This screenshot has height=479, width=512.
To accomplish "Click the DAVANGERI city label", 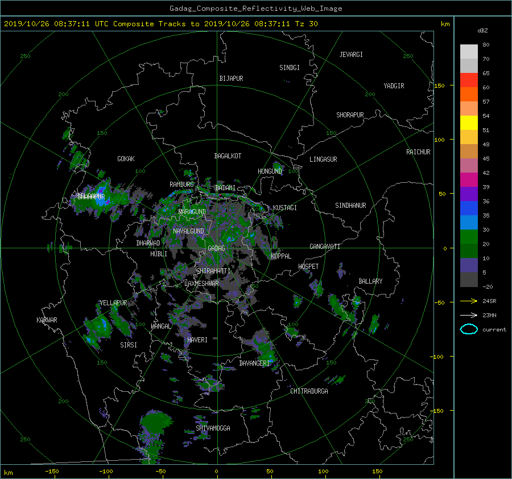I will point(254,363).
